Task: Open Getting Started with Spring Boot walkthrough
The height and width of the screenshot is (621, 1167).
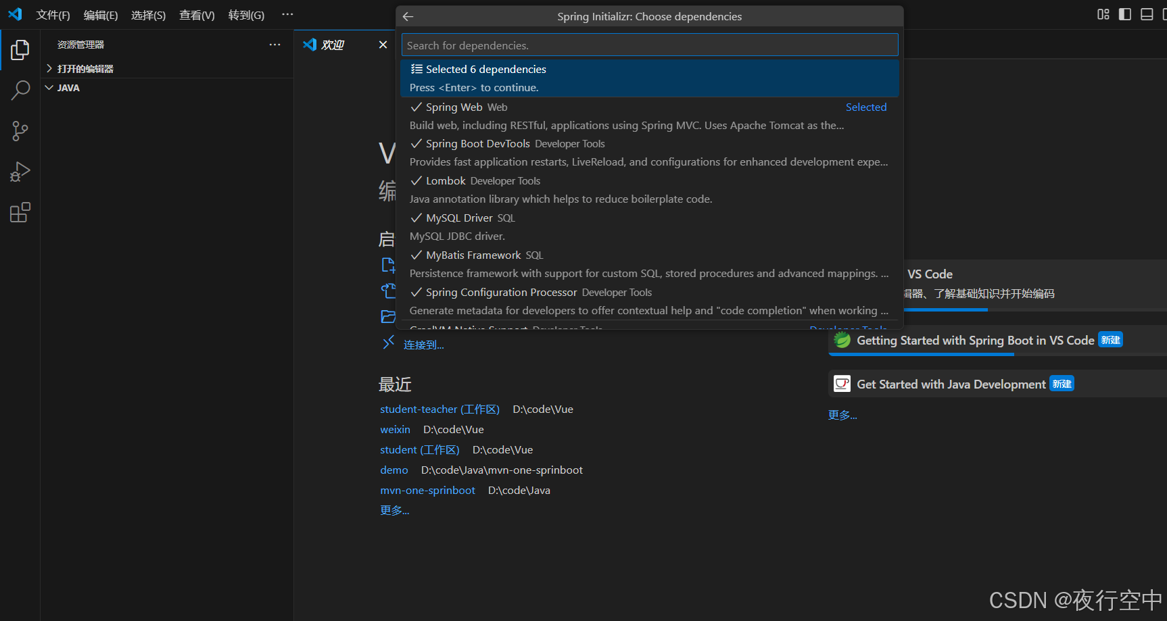Action: [x=998, y=341]
